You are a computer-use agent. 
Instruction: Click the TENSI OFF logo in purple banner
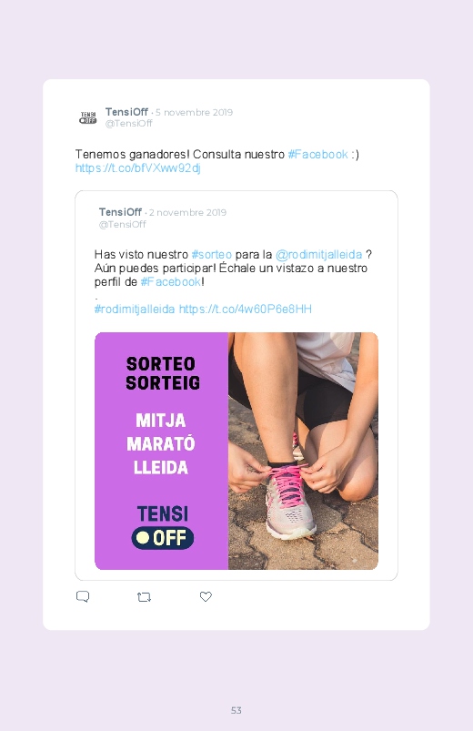coord(162,527)
